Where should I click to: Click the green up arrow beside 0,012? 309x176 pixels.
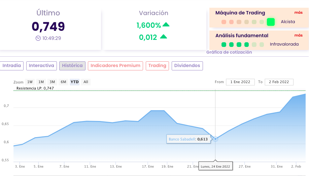pos(163,37)
